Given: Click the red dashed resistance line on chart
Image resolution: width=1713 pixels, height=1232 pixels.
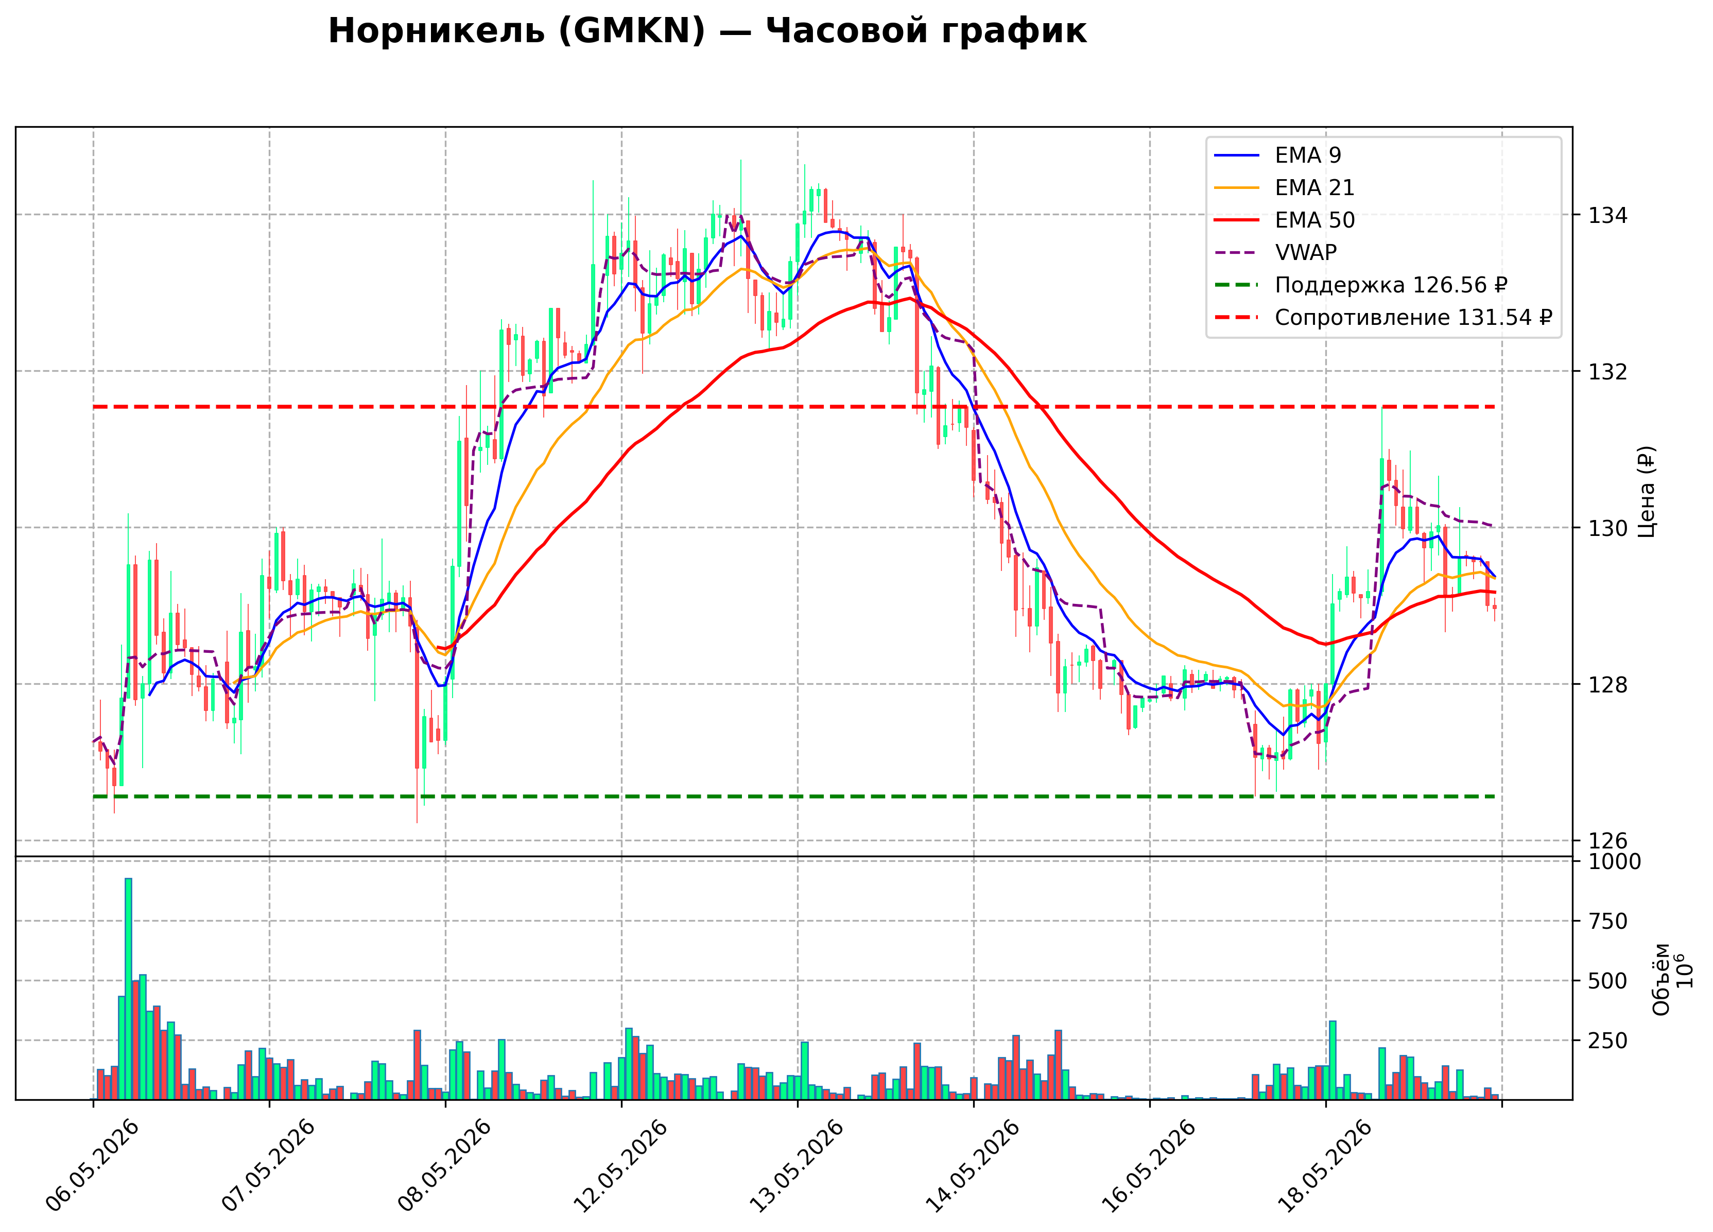Looking at the screenshot, I should click(794, 407).
